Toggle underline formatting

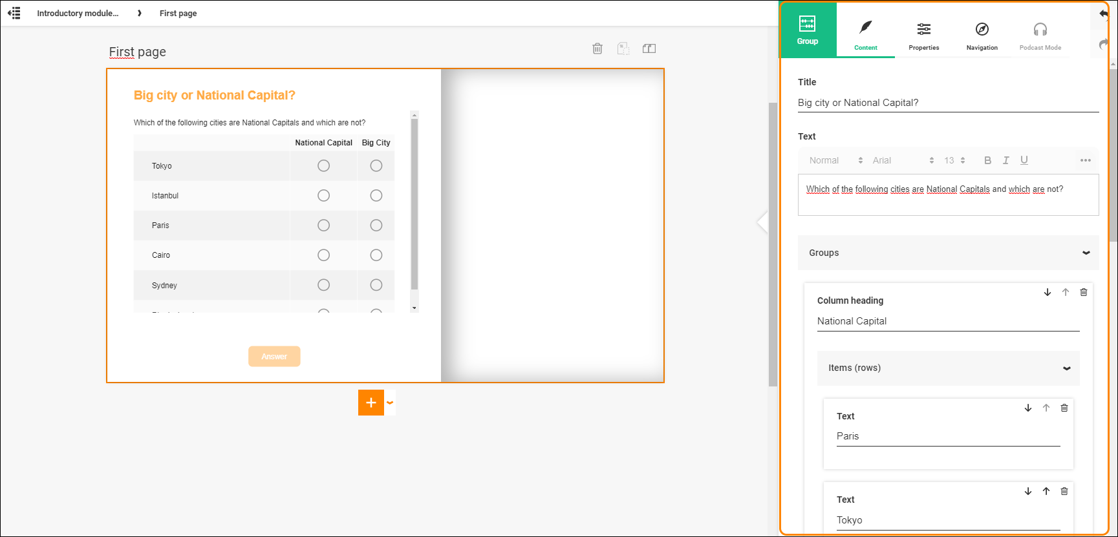point(1024,160)
